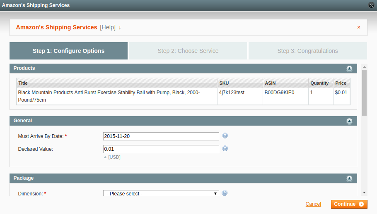Collapse the General section

[349, 121]
